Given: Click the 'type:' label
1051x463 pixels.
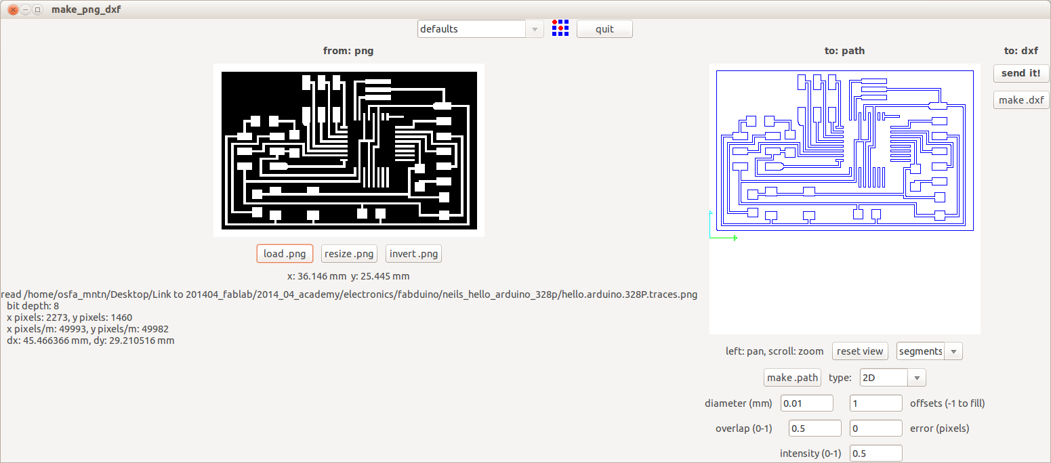Looking at the screenshot, I should coord(840,378).
